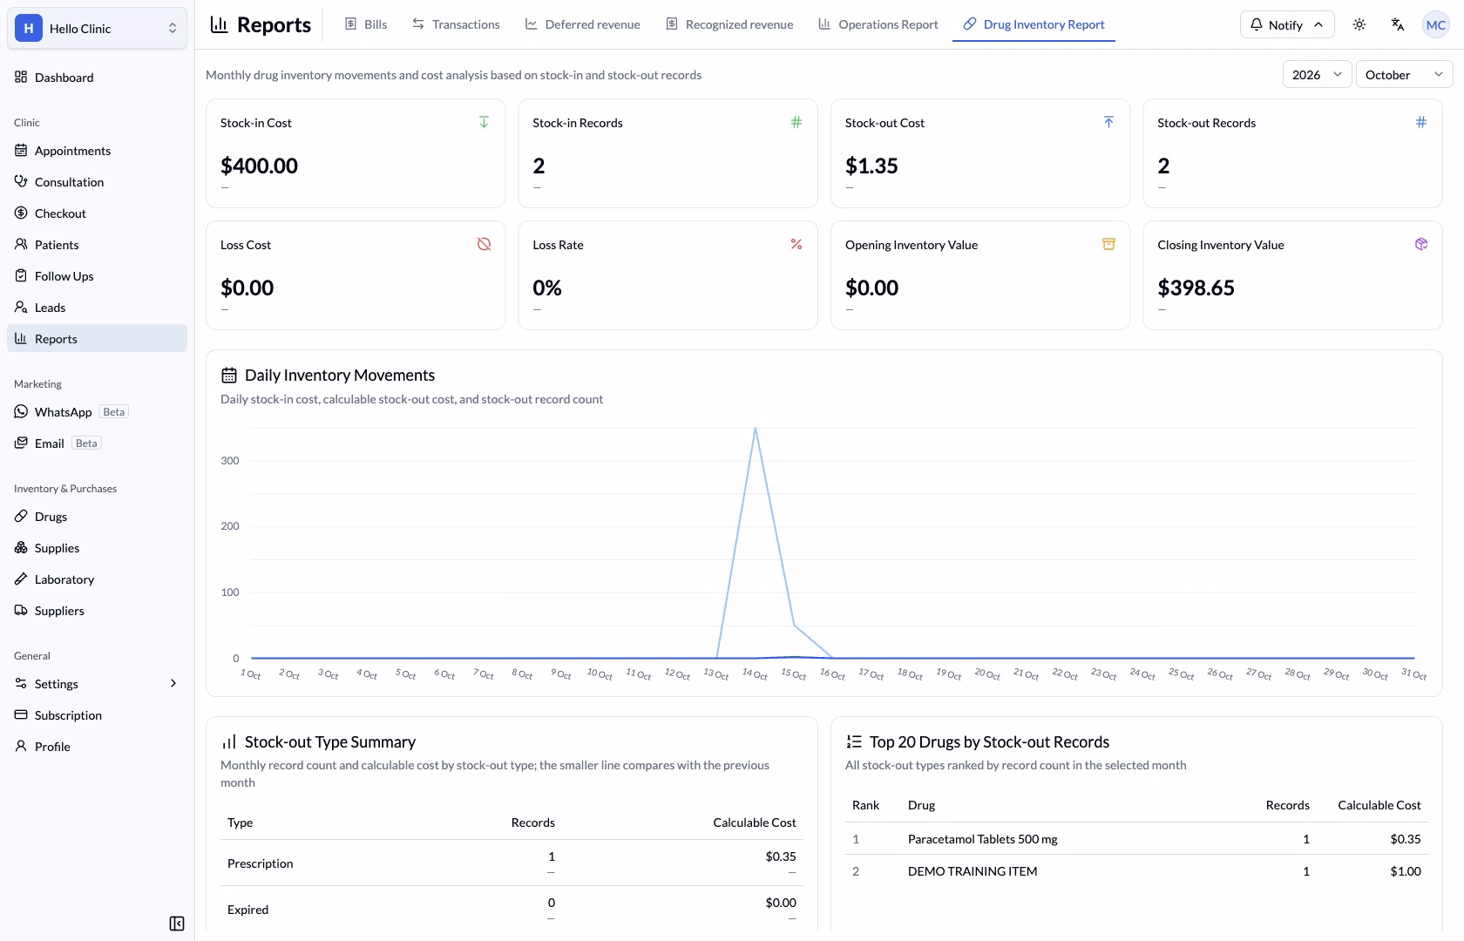The image size is (1464, 941).
Task: Navigate to Checkout
Action: 97,213
